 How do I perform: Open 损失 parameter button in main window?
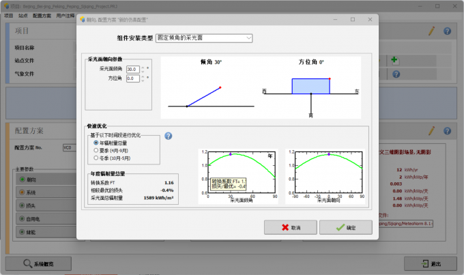(46, 205)
